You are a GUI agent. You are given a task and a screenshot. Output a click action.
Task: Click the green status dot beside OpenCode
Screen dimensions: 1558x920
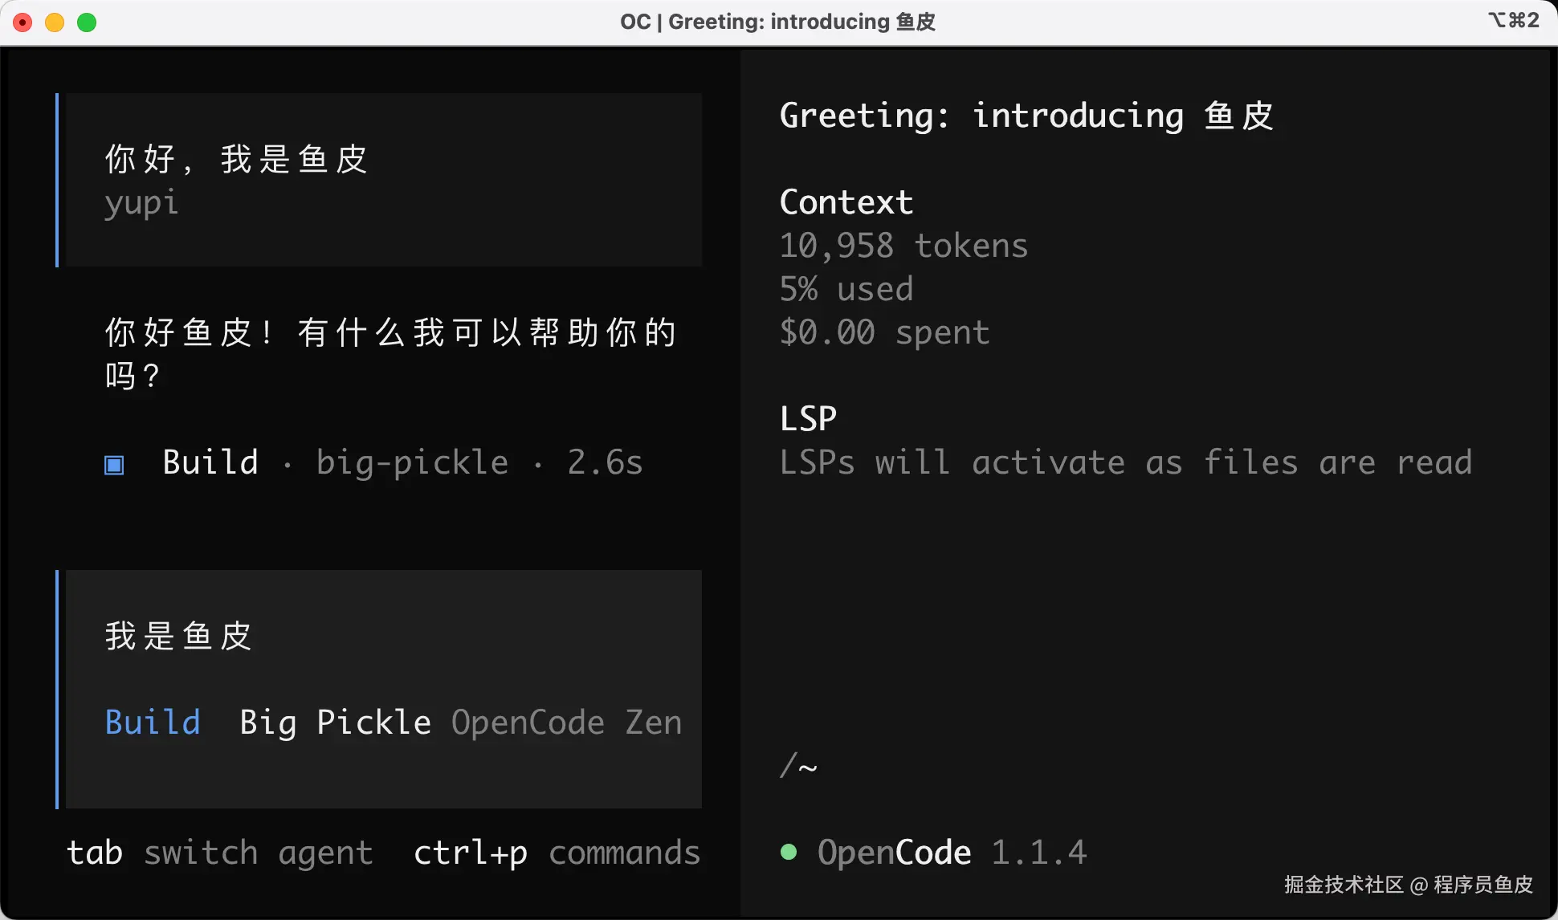[789, 852]
